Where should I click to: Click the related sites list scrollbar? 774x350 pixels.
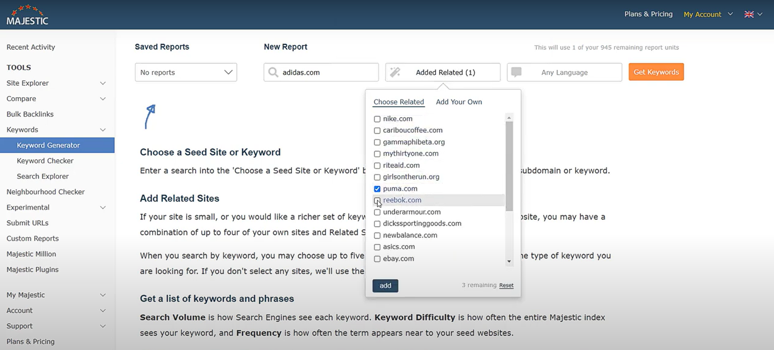509,166
